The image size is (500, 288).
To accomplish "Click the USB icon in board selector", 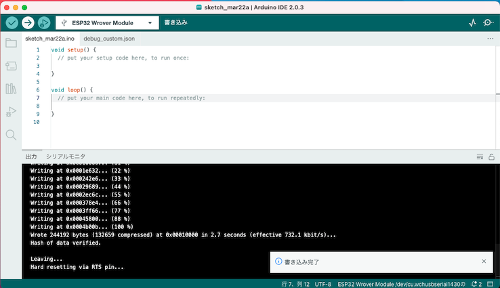I will coord(64,23).
